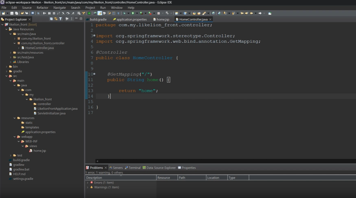This screenshot has height=198, width=356.
Task: Click the Resume debug toolbar icon
Action: 45,13
